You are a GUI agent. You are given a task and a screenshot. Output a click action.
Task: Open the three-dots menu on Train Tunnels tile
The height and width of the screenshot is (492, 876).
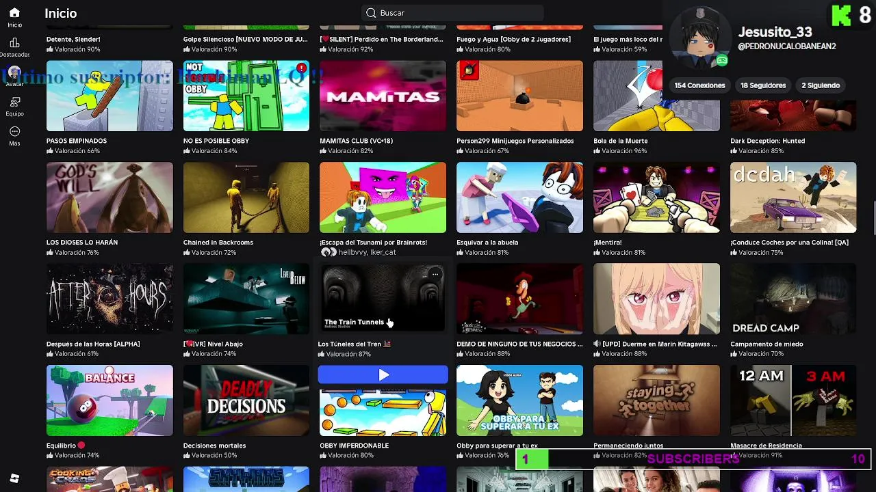pyautogui.click(x=435, y=275)
